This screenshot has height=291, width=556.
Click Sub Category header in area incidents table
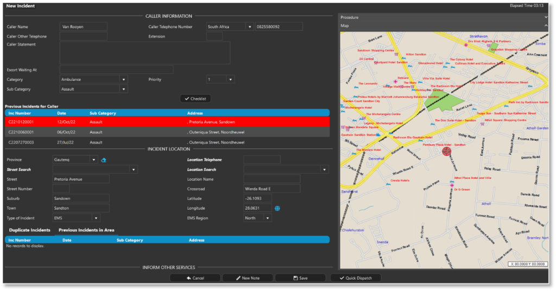(130, 240)
